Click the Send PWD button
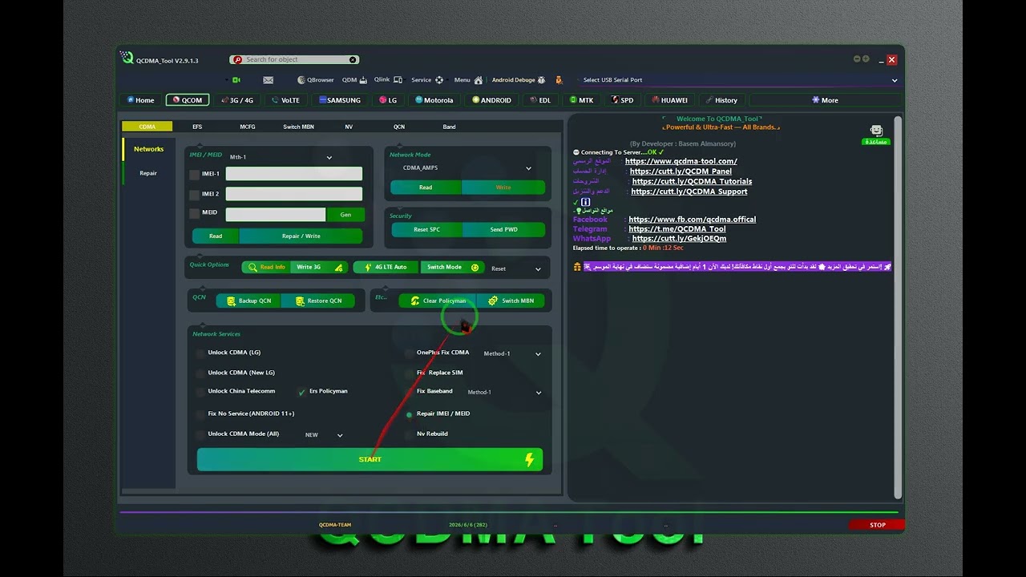Image resolution: width=1026 pixels, height=577 pixels. click(x=503, y=230)
